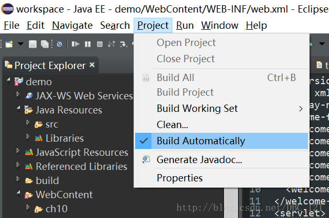
Task: Click the New file wizard toolbar icon
Action: (x=9, y=44)
